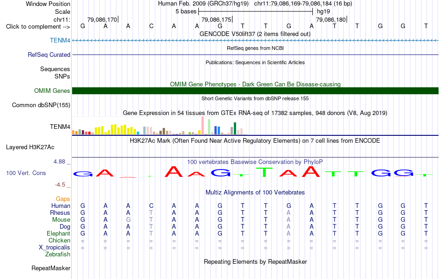
Task: Click the Human species row label
Action: 61,206
